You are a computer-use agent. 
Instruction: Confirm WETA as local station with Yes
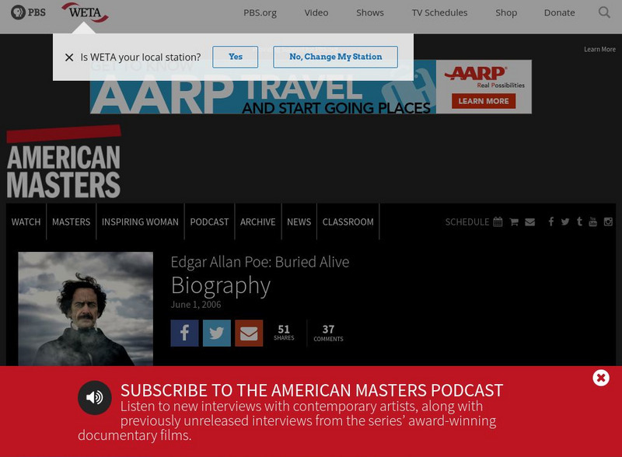point(235,57)
